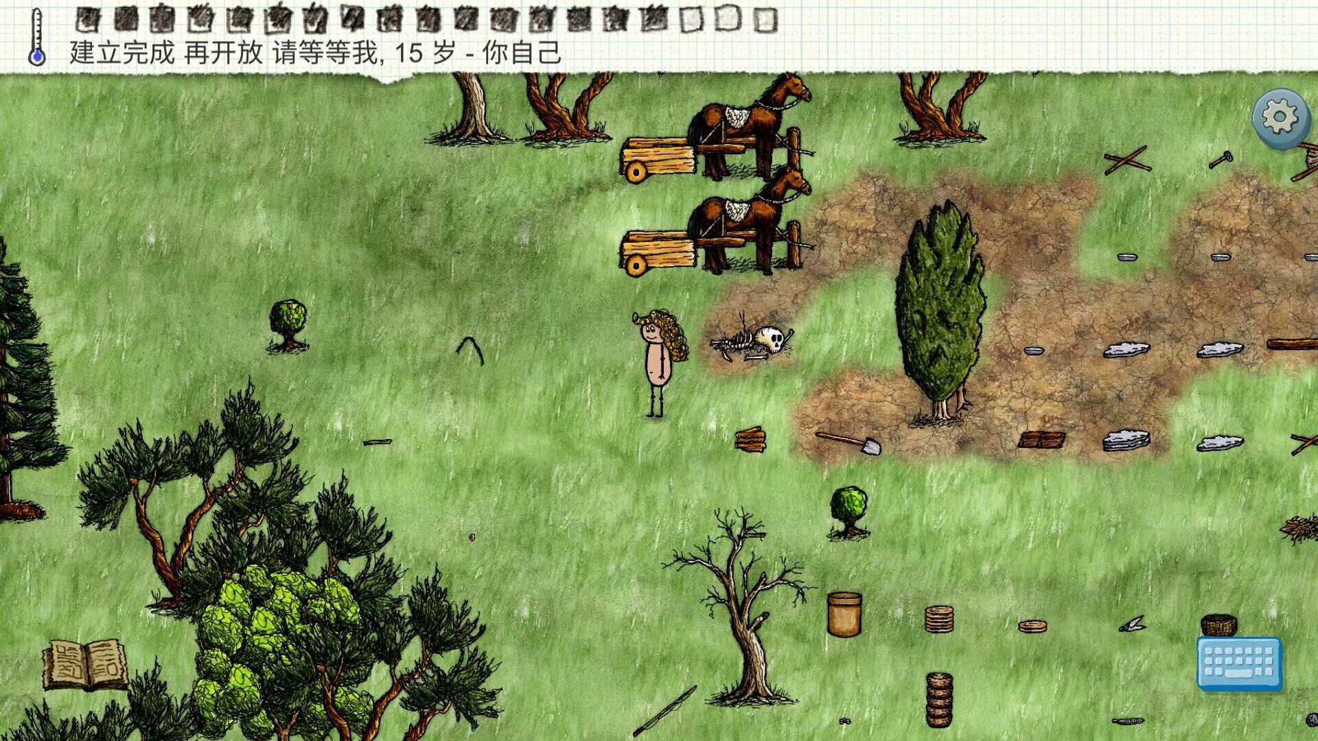Pick up the single flat plate
Image resolution: width=1318 pixels, height=741 pixels.
point(1032,626)
